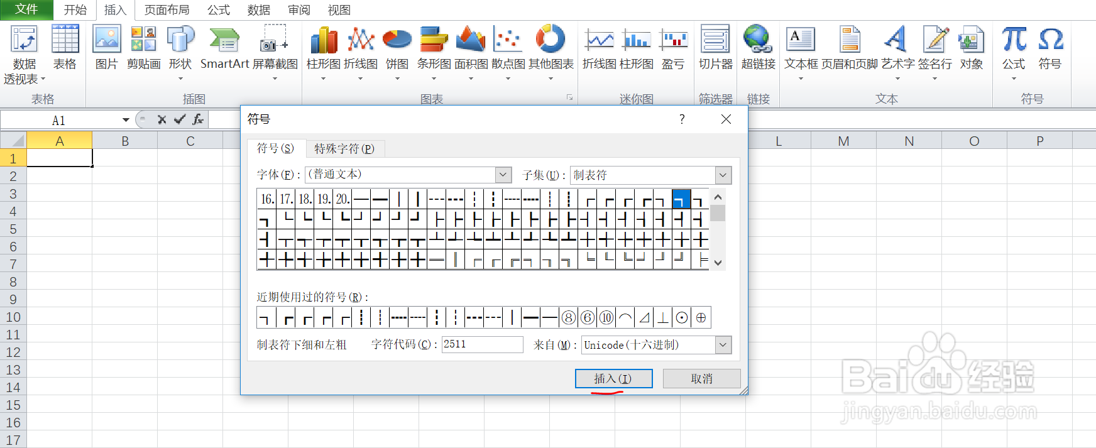Insert a Signature Line (签名行)
Image resolution: width=1096 pixels, height=448 pixels.
(x=935, y=53)
